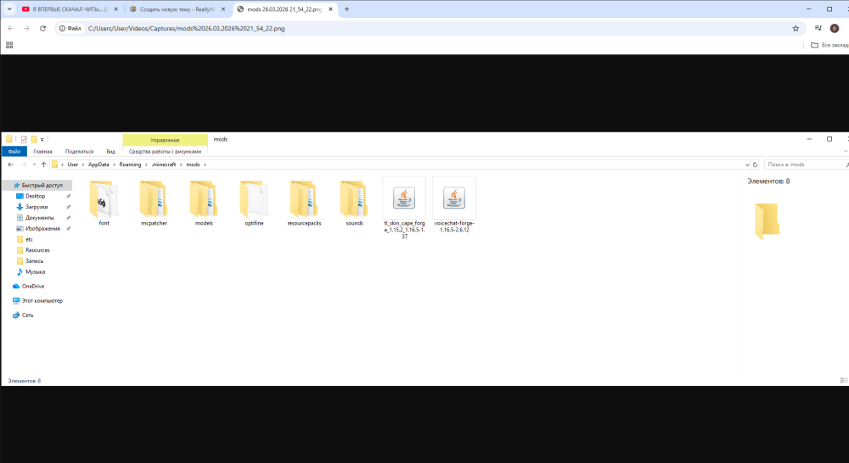
Task: Go up one folder level in Explorer
Action: [x=44, y=165]
